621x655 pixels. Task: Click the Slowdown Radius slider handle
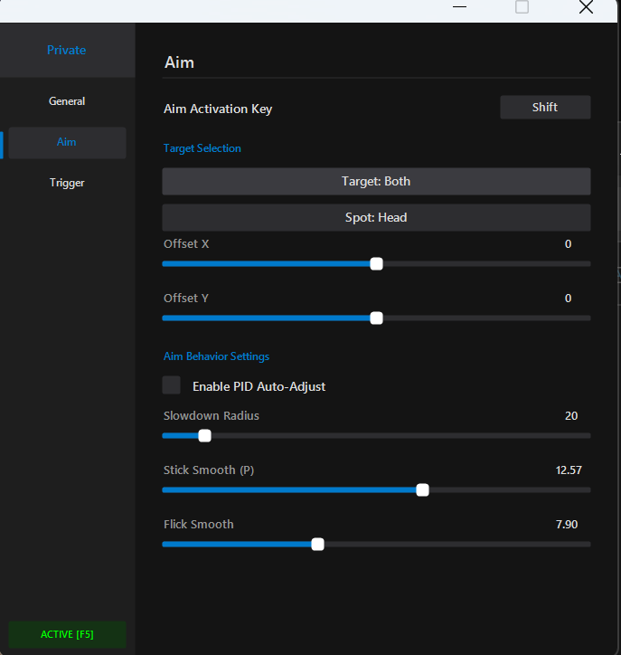tap(204, 435)
